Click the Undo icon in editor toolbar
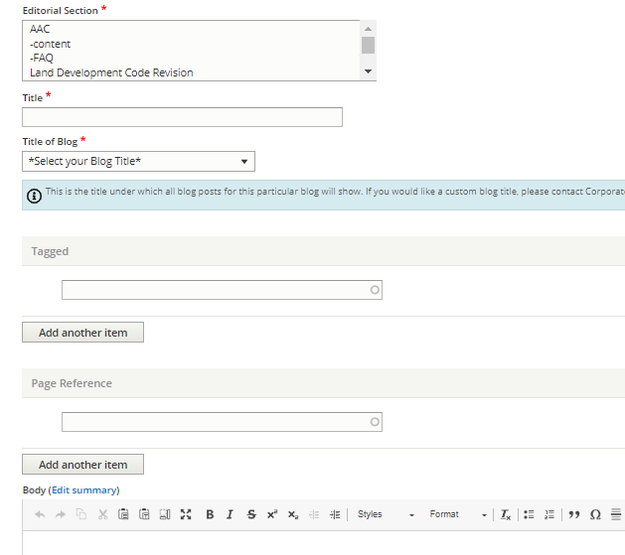Screen dimensions: 625x555 (x=40, y=514)
